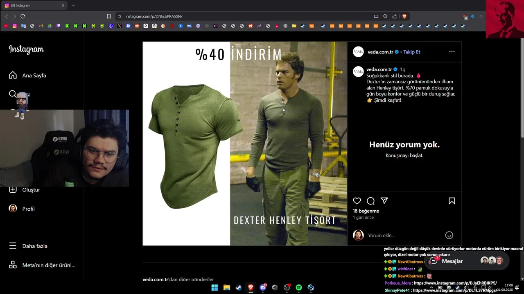Open the yellow folder bookmark
This screenshot has height=294, width=524.
(x=294, y=26)
